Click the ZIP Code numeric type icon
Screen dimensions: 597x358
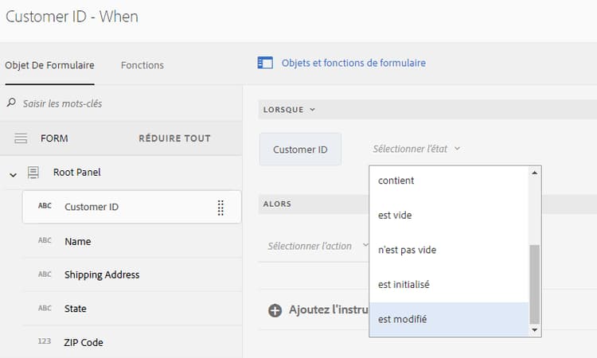[x=45, y=343]
